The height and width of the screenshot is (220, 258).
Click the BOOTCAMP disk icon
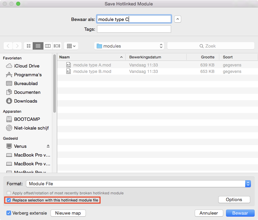pyautogui.click(x=9, y=119)
